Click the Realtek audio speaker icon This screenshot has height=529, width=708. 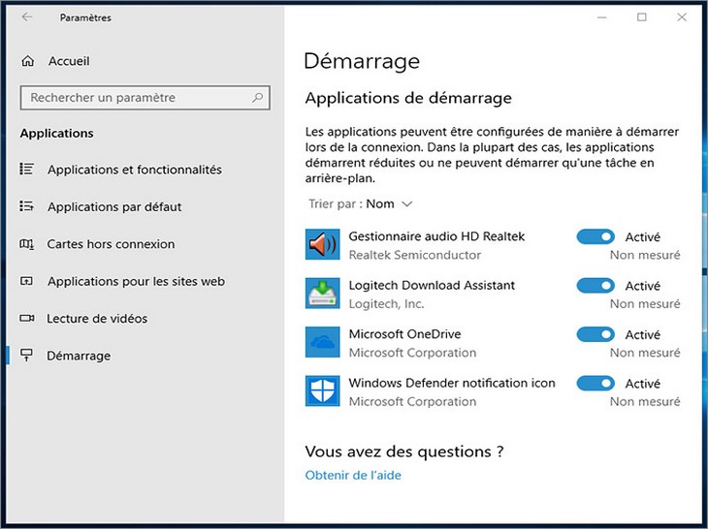click(x=322, y=245)
